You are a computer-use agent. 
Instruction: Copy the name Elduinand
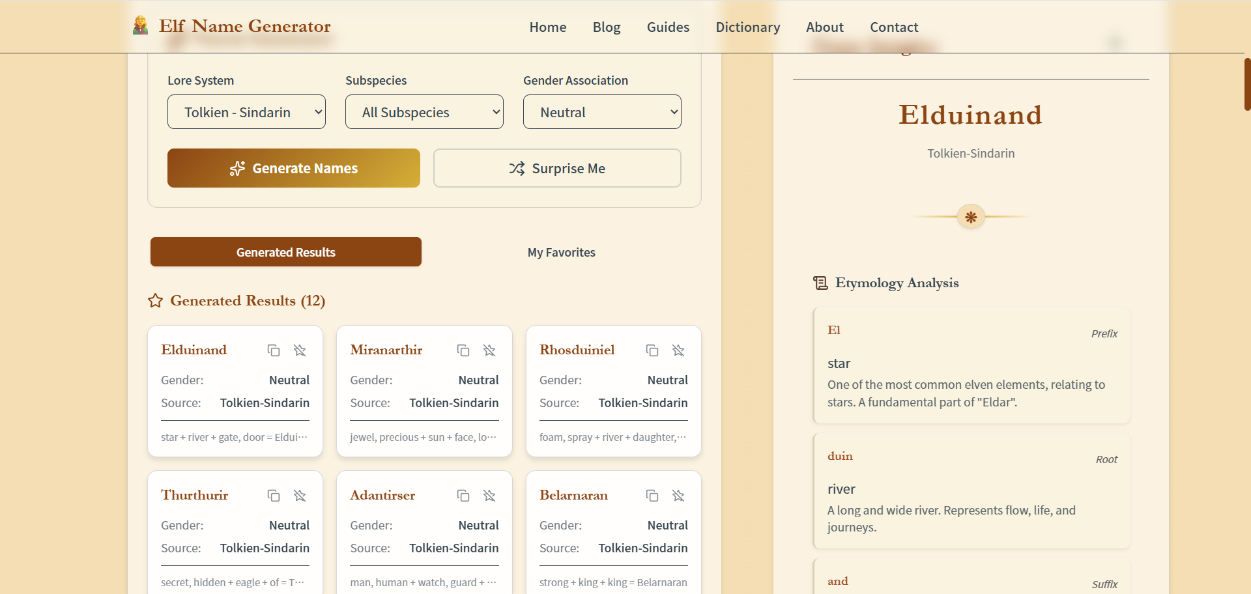coord(274,350)
